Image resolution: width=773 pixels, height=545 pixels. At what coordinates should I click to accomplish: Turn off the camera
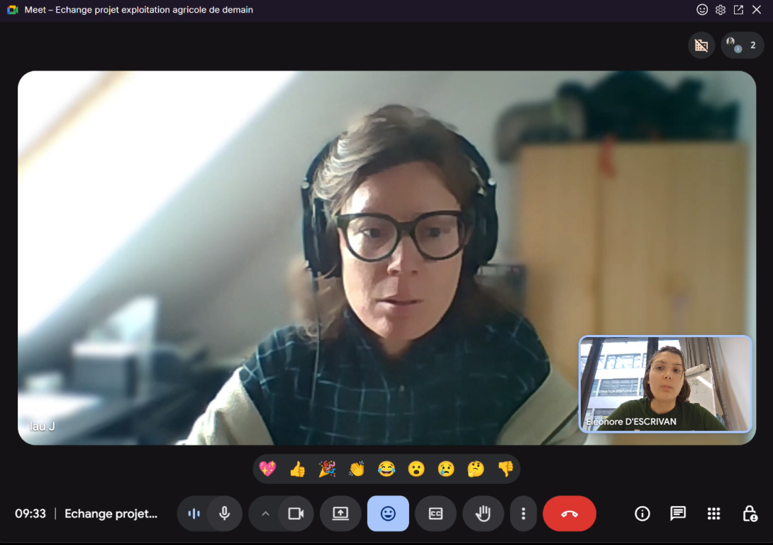click(x=296, y=514)
